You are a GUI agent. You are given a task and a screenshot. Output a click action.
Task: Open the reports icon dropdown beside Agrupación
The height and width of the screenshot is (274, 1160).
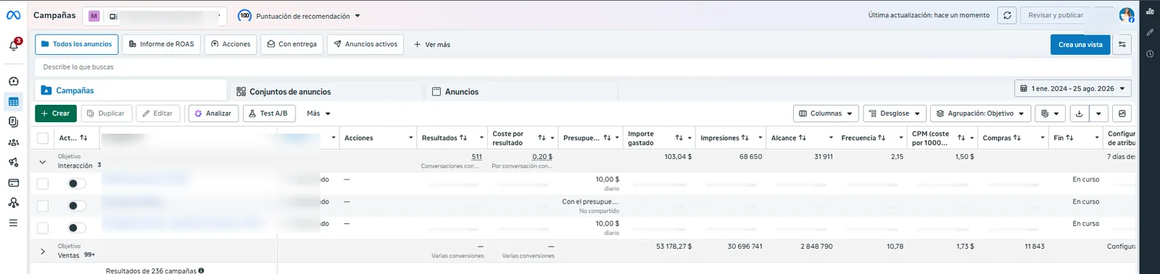click(x=1050, y=114)
